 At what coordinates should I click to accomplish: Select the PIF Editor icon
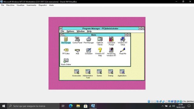(x=66, y=51)
